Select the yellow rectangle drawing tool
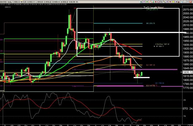This screenshot has width=193, height=126. [173, 2]
